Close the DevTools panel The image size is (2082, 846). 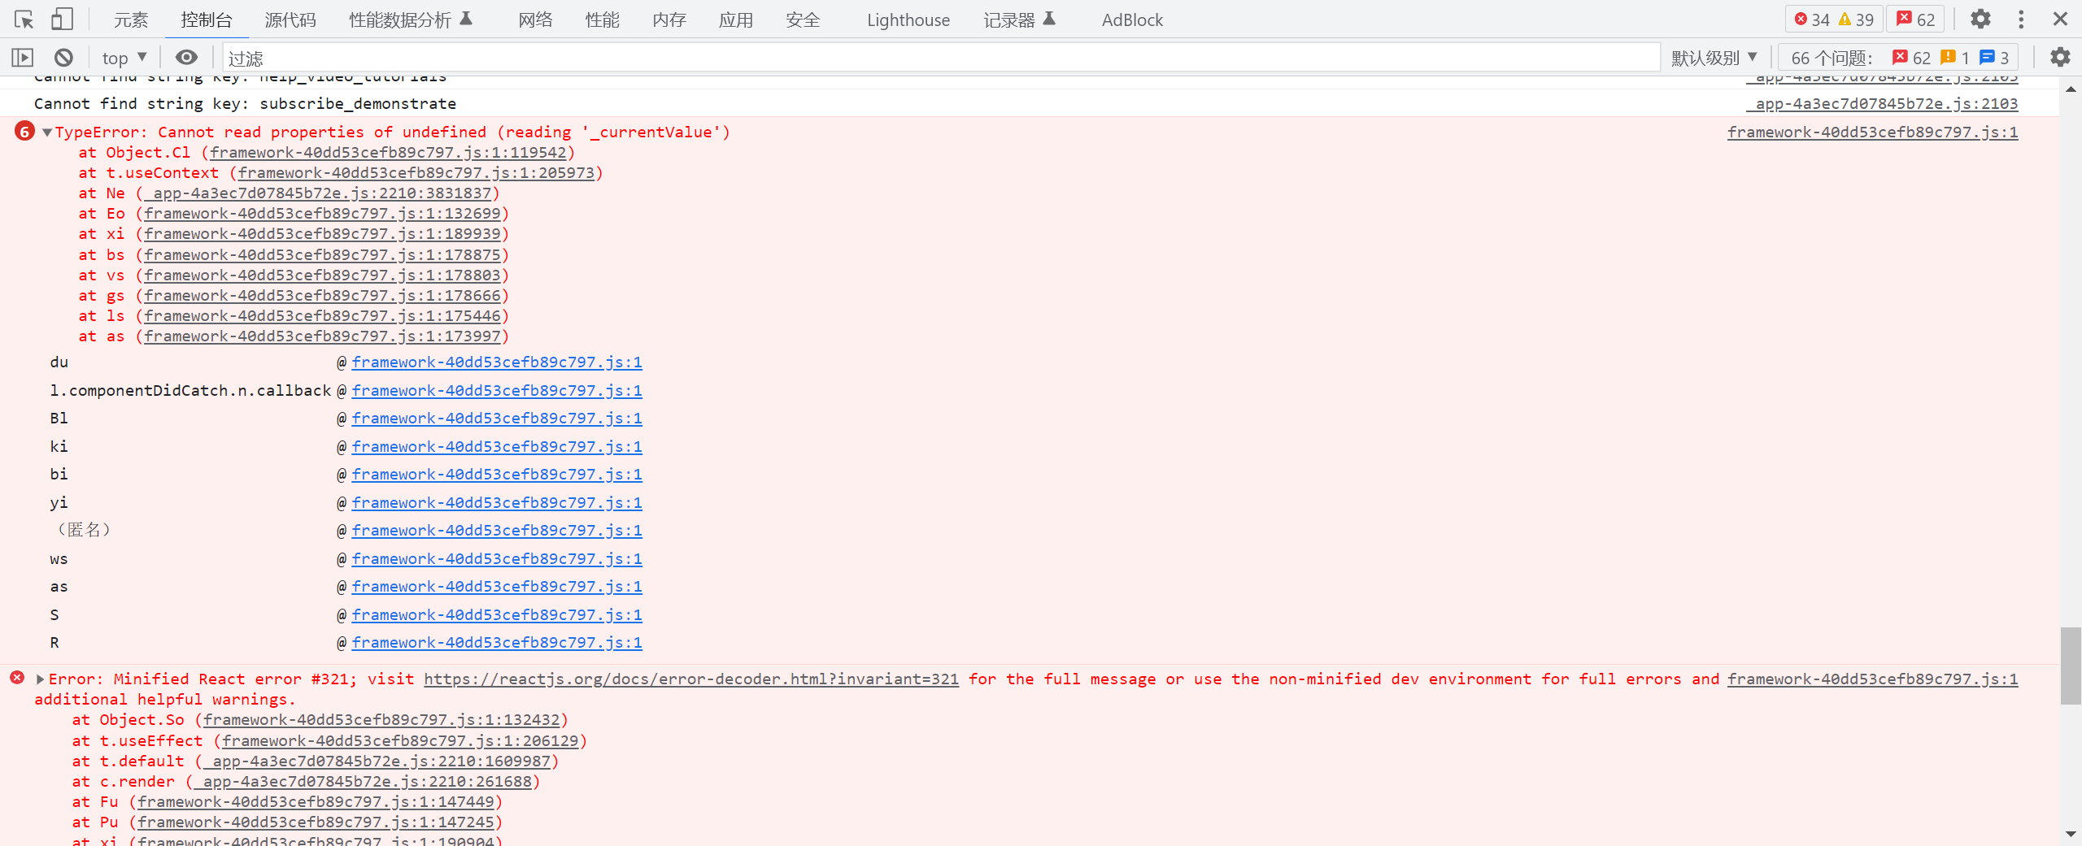point(2060,19)
